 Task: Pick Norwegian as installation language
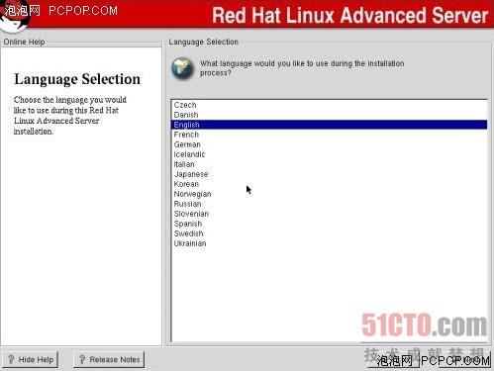point(330,194)
